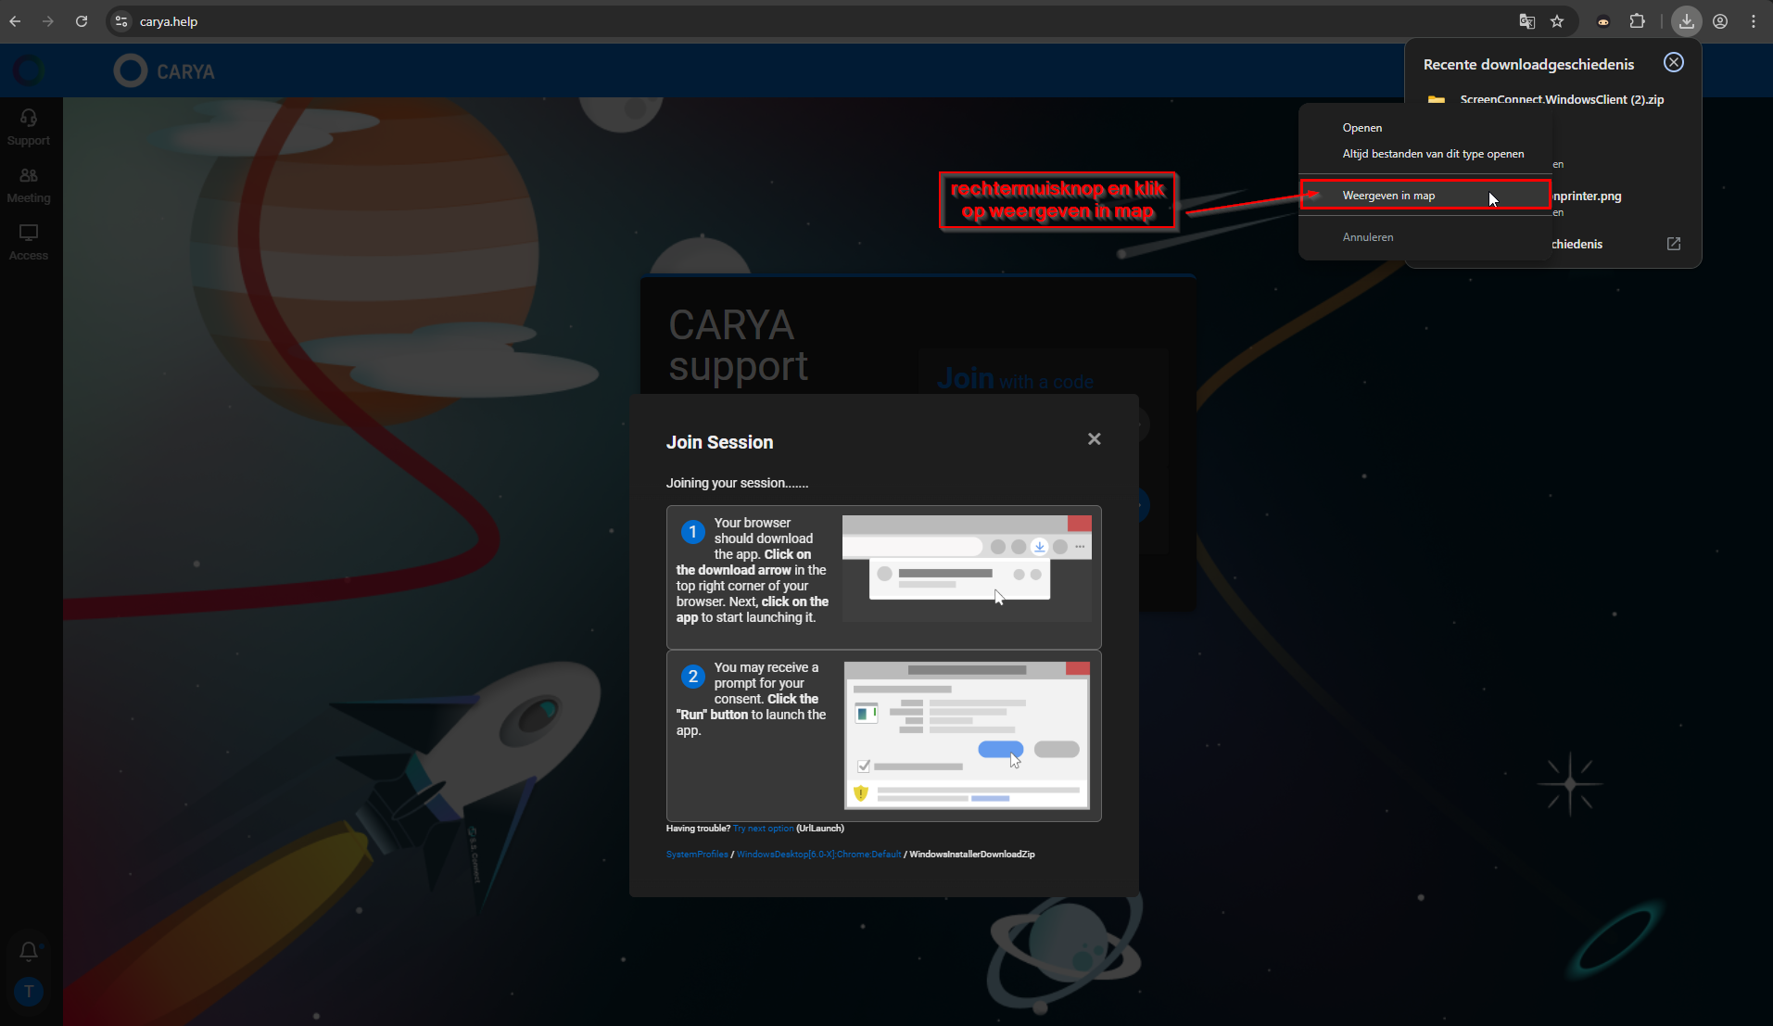Open the browser downloads icon
Viewport: 1773px width, 1026px height.
pyautogui.click(x=1686, y=21)
